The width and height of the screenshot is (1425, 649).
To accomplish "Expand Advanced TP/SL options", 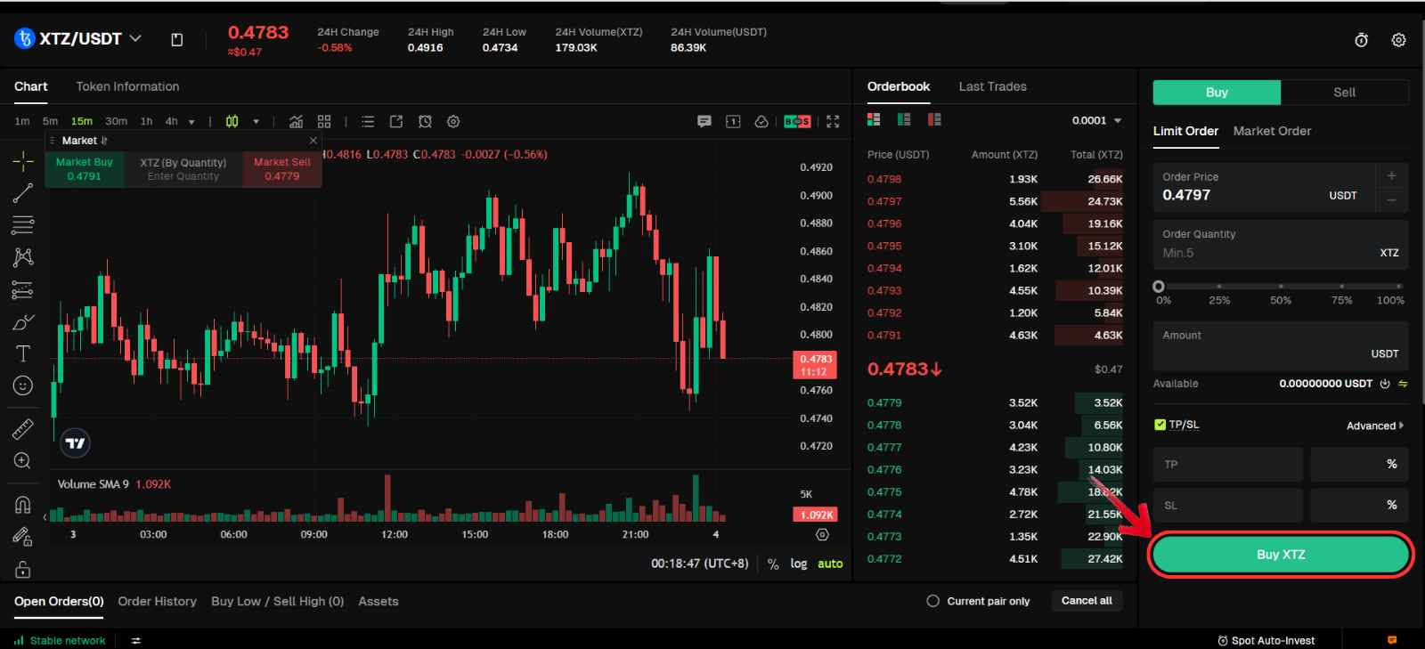I will point(1374,426).
